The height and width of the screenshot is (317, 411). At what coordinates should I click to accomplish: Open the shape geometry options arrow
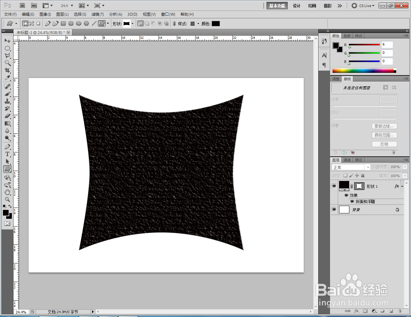(x=108, y=23)
